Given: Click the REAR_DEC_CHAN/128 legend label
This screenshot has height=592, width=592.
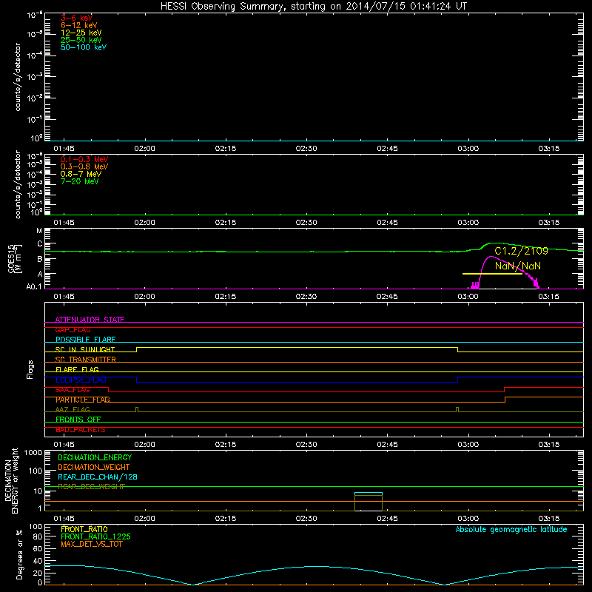Looking at the screenshot, I should (98, 477).
